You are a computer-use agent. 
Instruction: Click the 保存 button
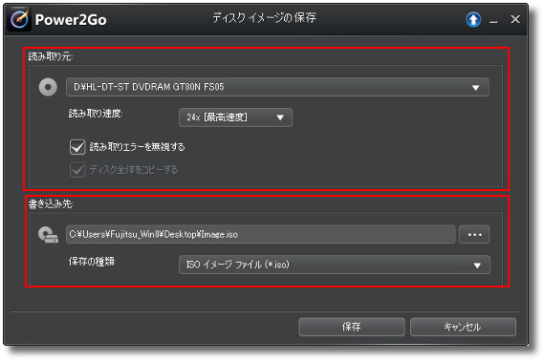pos(352,327)
